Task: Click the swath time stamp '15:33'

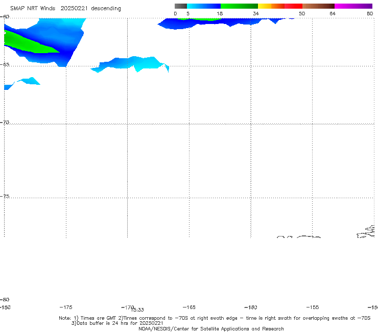Action: click(137, 310)
